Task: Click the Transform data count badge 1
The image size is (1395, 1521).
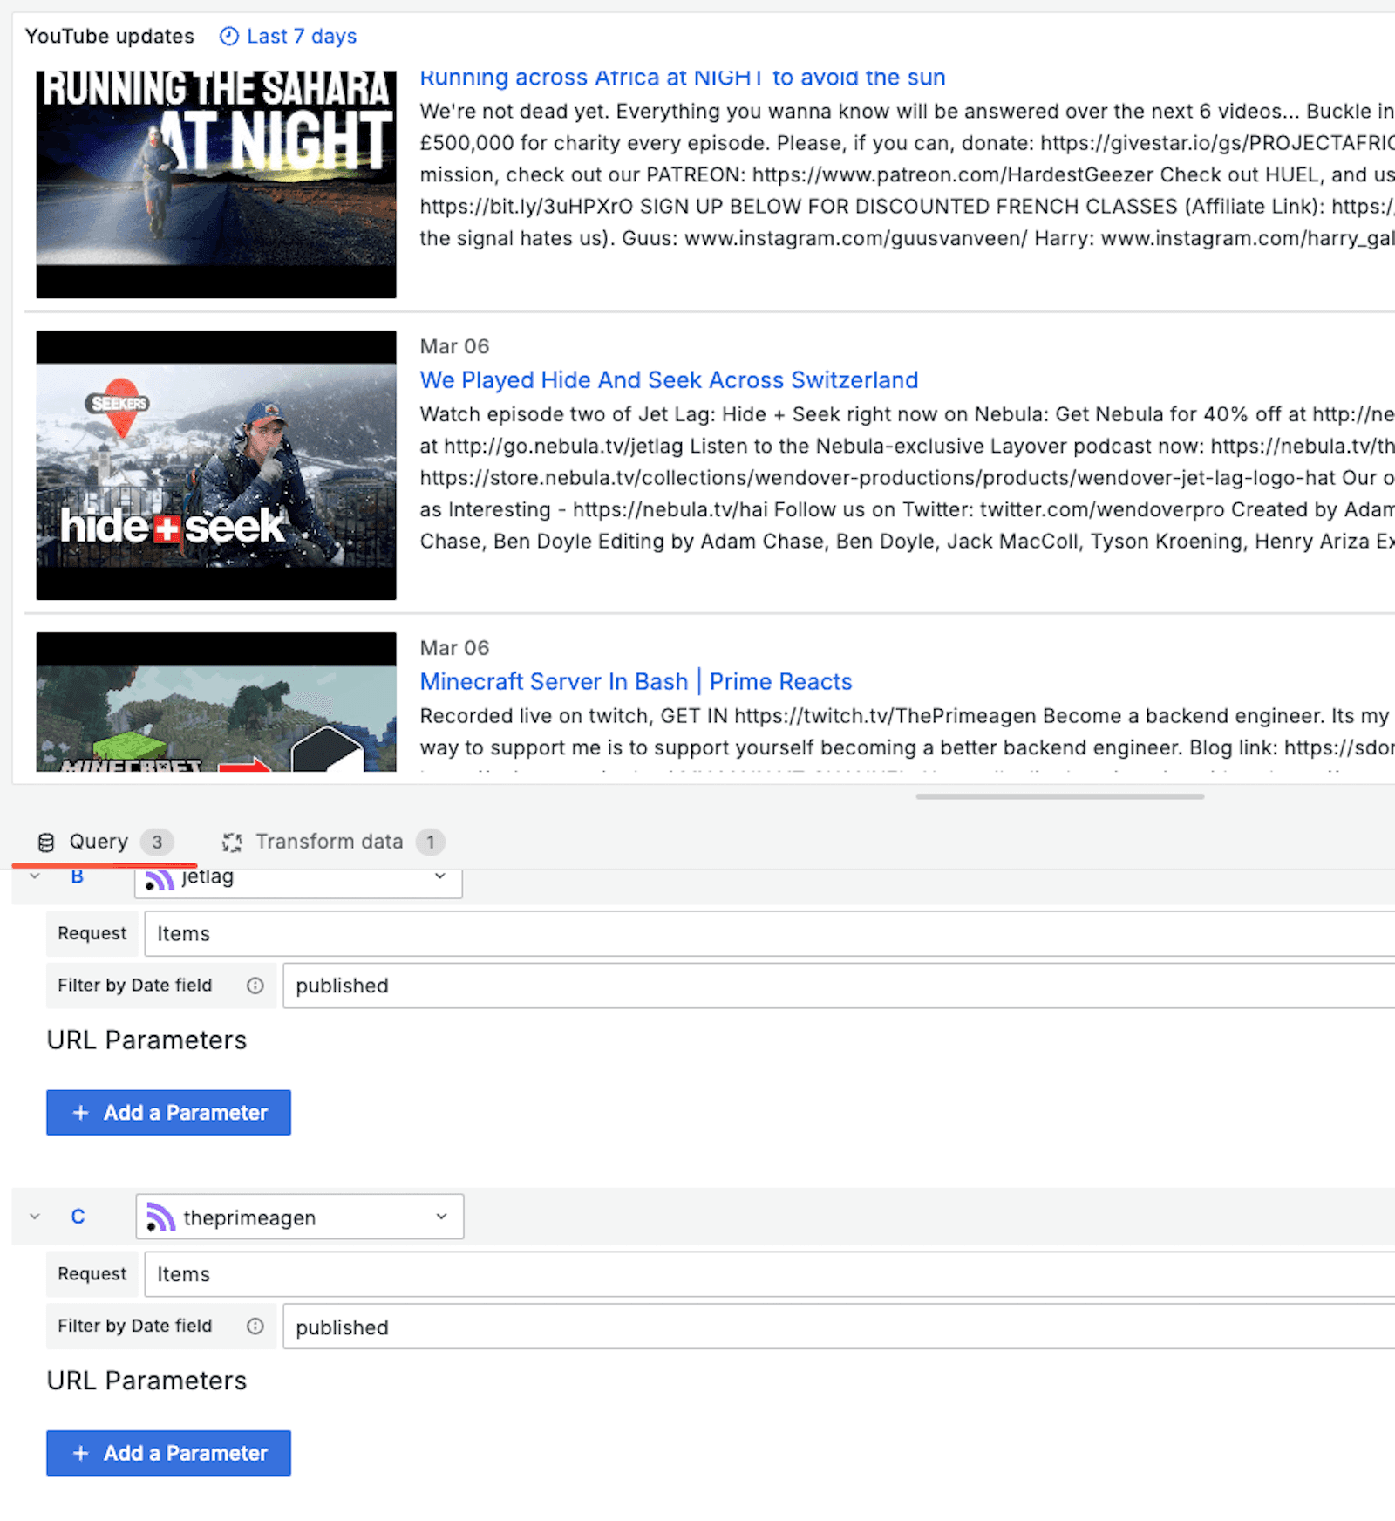Action: click(431, 842)
